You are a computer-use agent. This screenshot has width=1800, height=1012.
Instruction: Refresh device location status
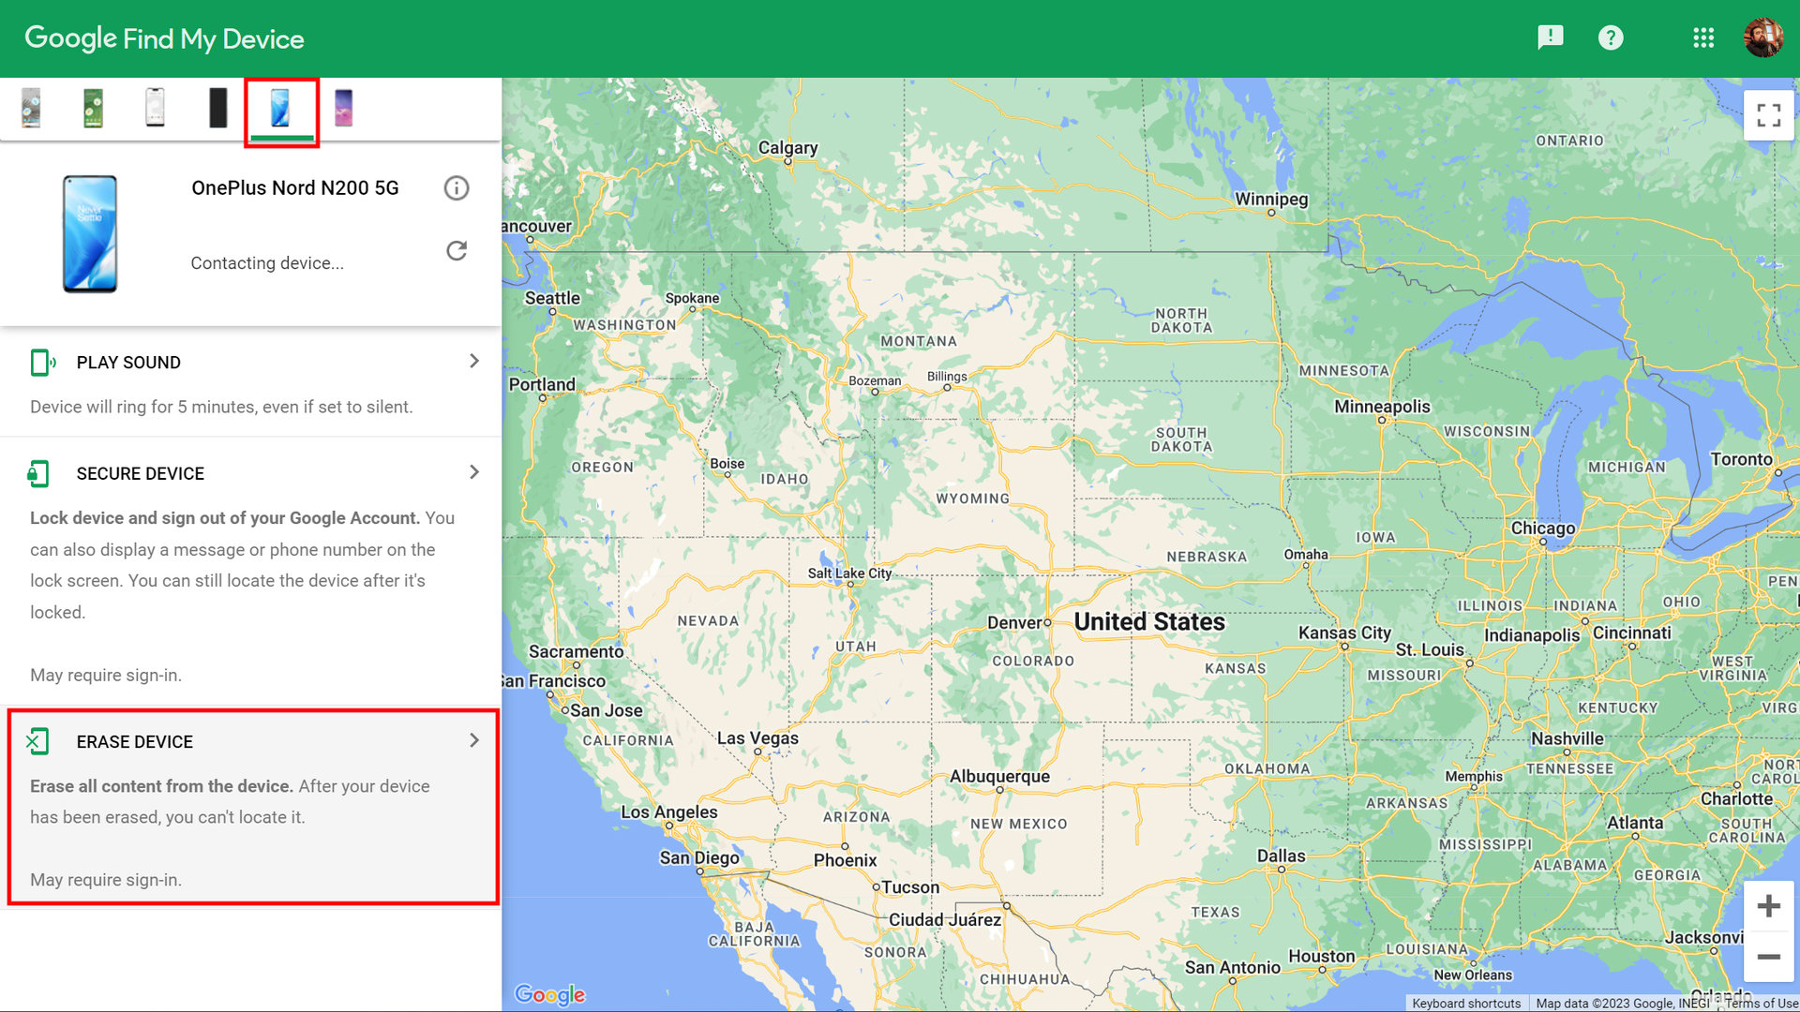457,251
